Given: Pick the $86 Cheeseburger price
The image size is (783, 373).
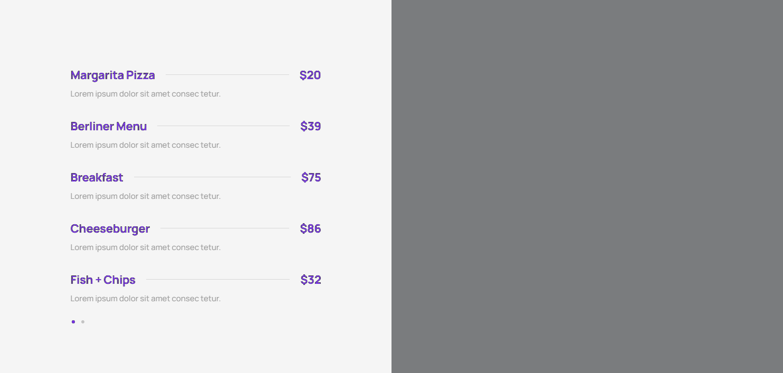Looking at the screenshot, I should [311, 229].
